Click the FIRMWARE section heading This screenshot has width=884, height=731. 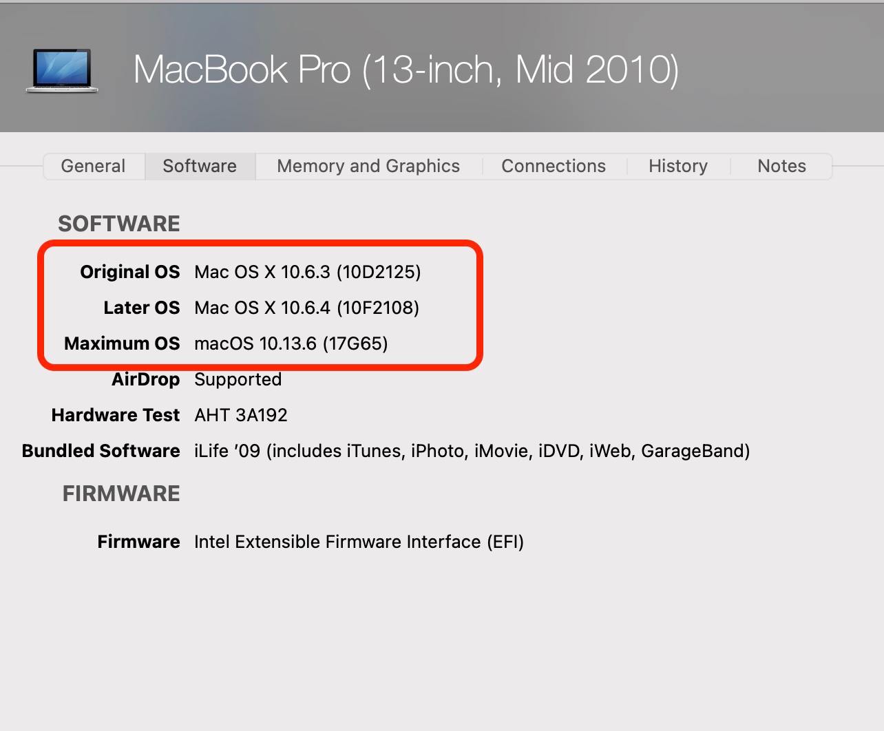point(121,494)
